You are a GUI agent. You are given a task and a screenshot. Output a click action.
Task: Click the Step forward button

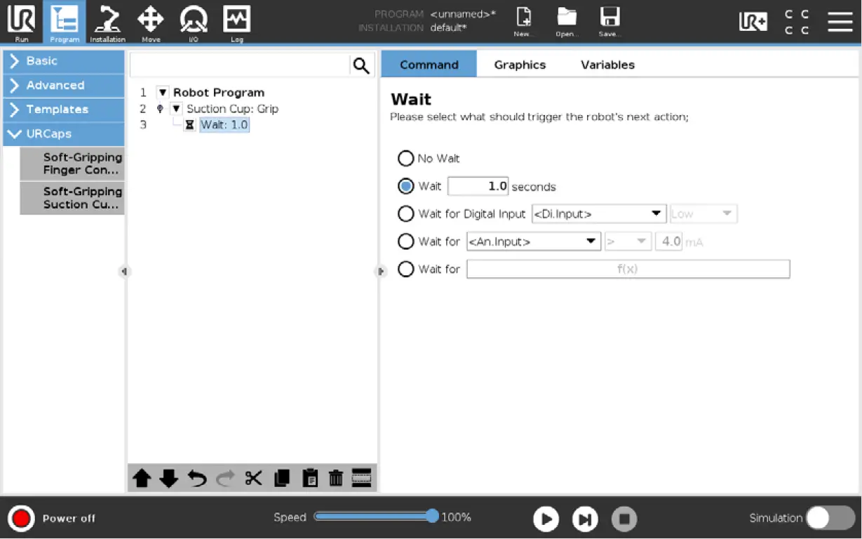pyautogui.click(x=585, y=519)
